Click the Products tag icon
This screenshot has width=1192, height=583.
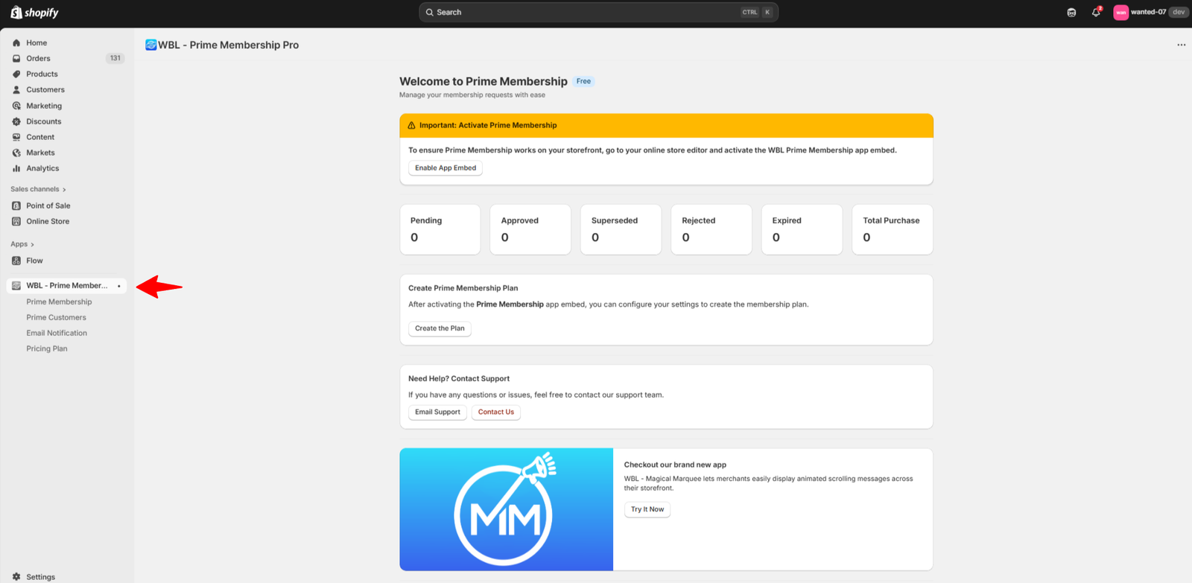(16, 74)
